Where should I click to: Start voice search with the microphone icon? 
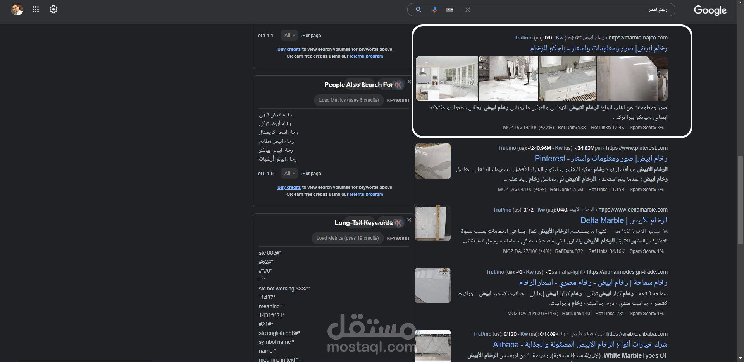(434, 10)
